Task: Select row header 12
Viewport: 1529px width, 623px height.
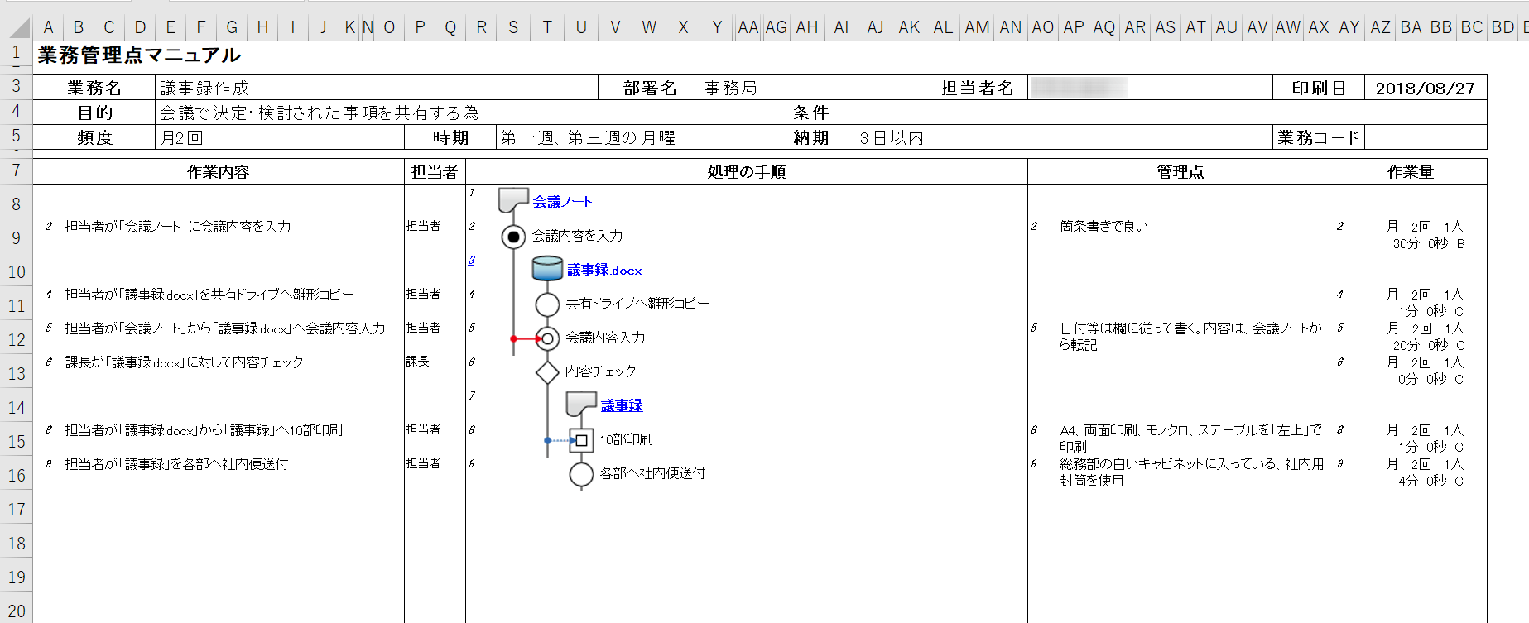Action: point(17,340)
